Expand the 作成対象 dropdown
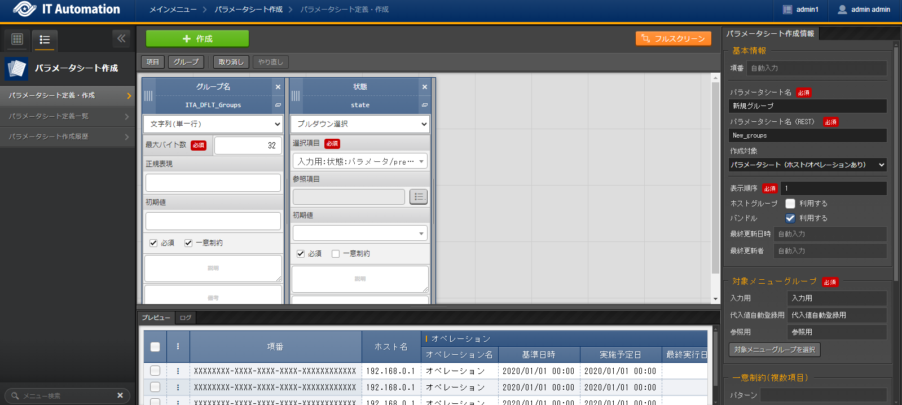The image size is (902, 405). [807, 165]
